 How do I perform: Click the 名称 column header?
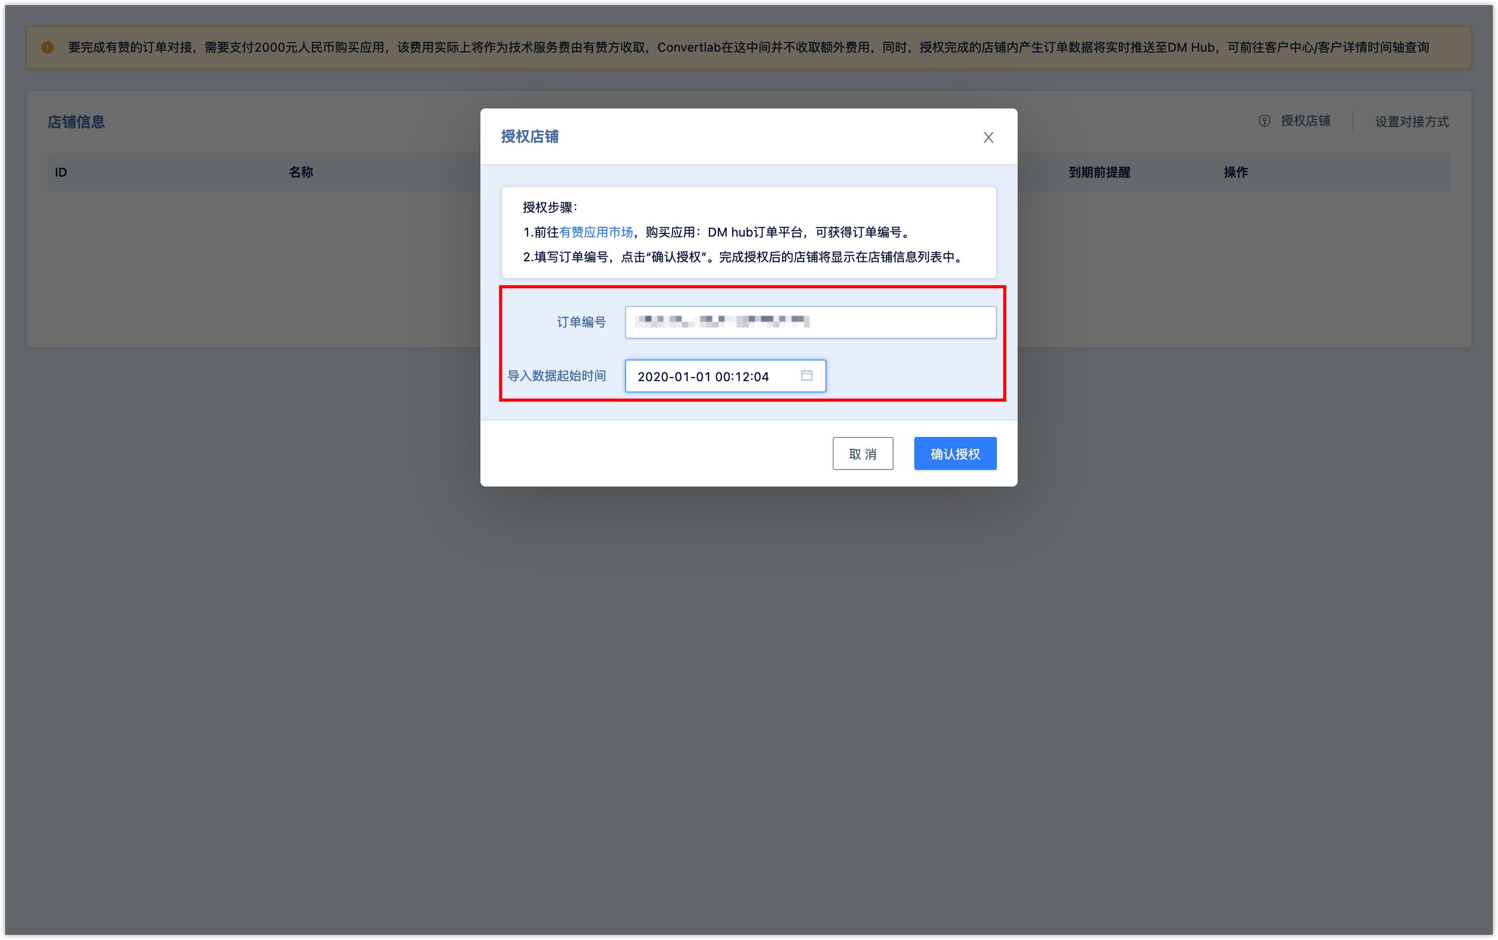301,172
